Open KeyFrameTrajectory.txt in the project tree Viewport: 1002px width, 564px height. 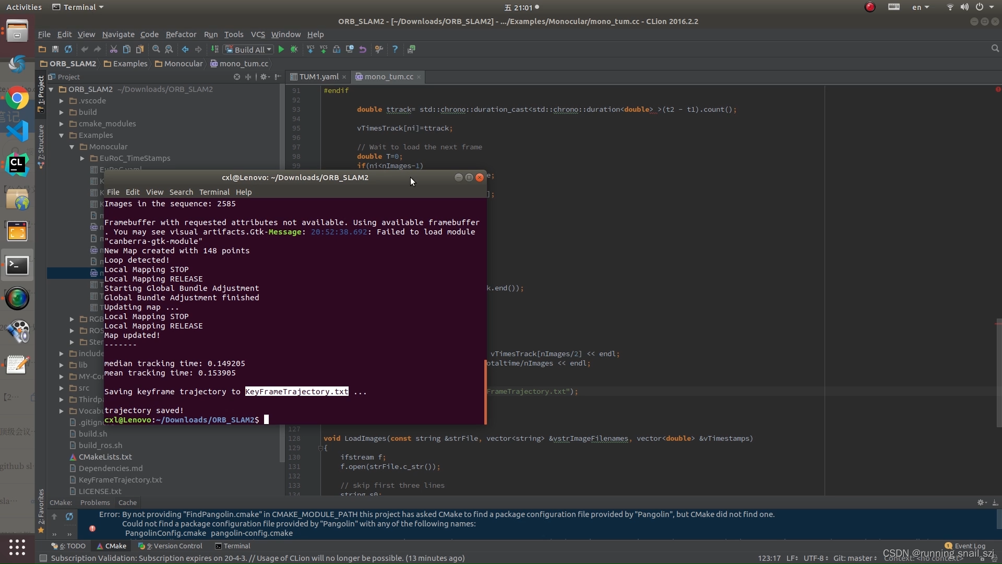pos(120,480)
